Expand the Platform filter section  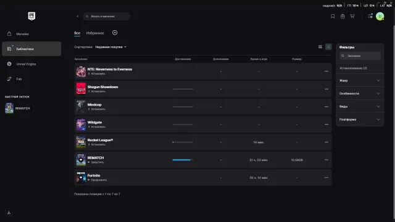[x=359, y=120]
